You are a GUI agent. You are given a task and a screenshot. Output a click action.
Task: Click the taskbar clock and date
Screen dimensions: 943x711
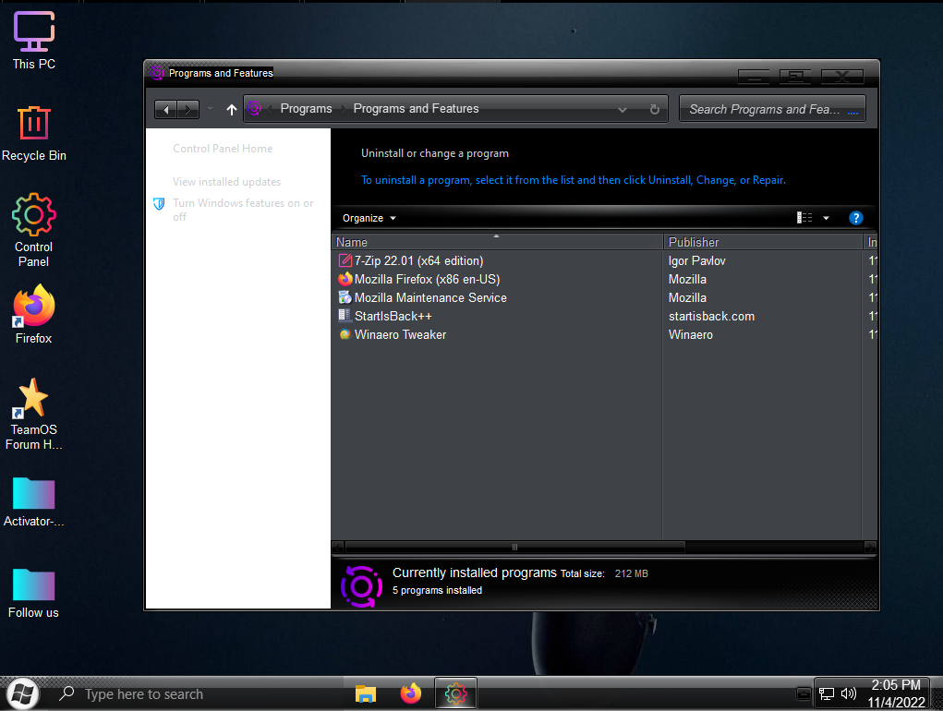[x=896, y=693]
